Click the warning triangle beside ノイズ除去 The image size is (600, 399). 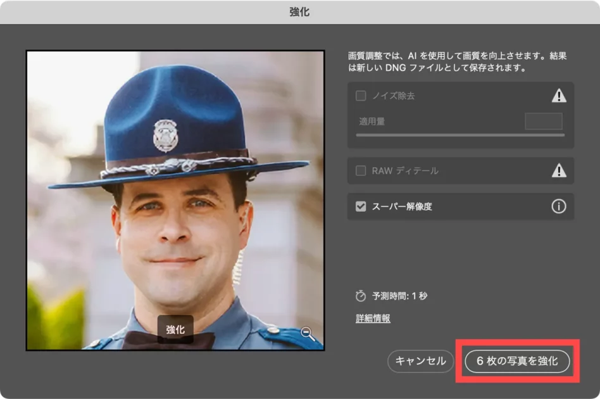pos(558,96)
